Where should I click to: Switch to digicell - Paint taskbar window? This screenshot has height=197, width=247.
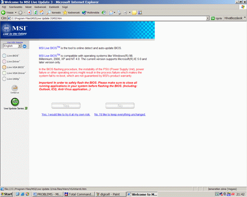[x=111, y=194]
